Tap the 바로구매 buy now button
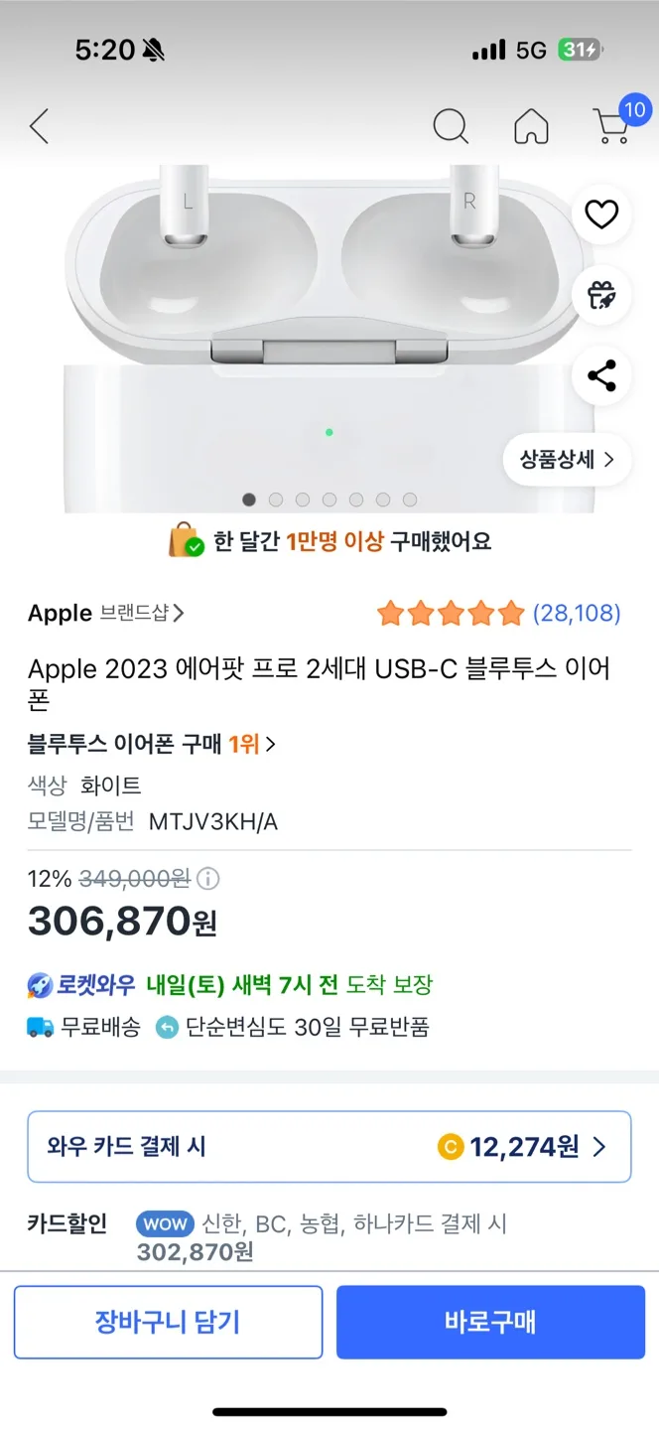This screenshot has height=1430, width=659. pos(490,1322)
